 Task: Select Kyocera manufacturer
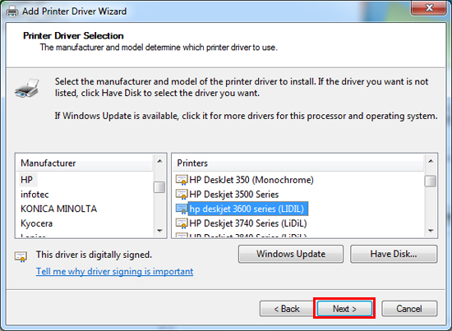(x=37, y=223)
